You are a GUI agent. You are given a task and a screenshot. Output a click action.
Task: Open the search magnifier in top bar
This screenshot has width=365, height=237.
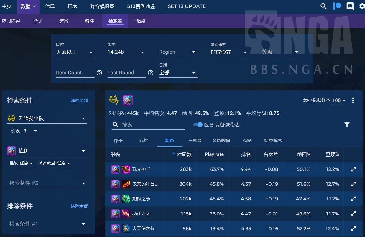coord(324,6)
